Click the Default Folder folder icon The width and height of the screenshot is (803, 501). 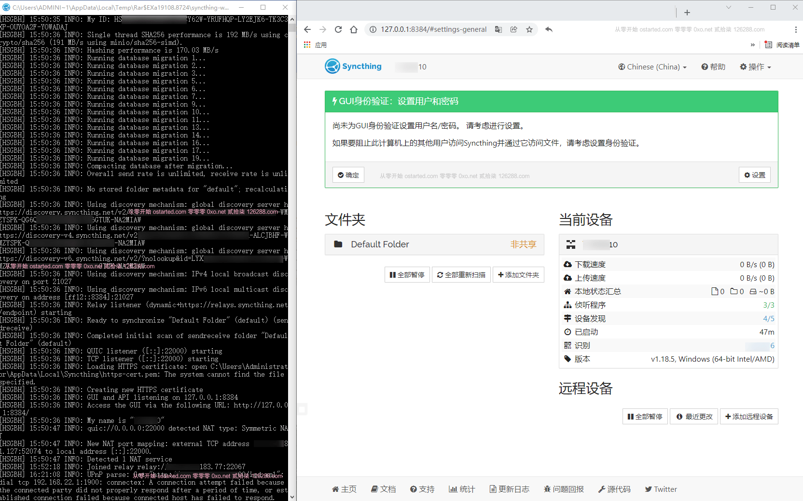[x=338, y=244]
